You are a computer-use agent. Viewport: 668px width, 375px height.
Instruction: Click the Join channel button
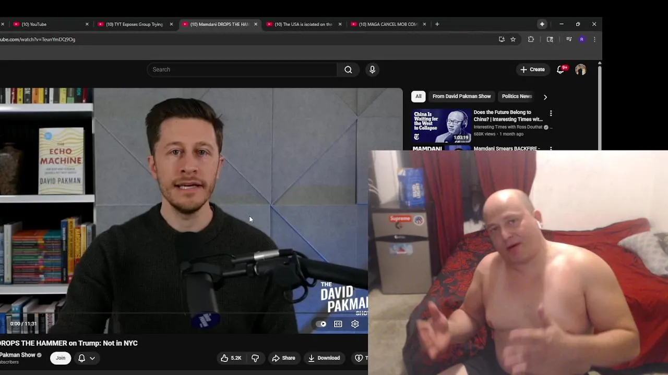61,358
